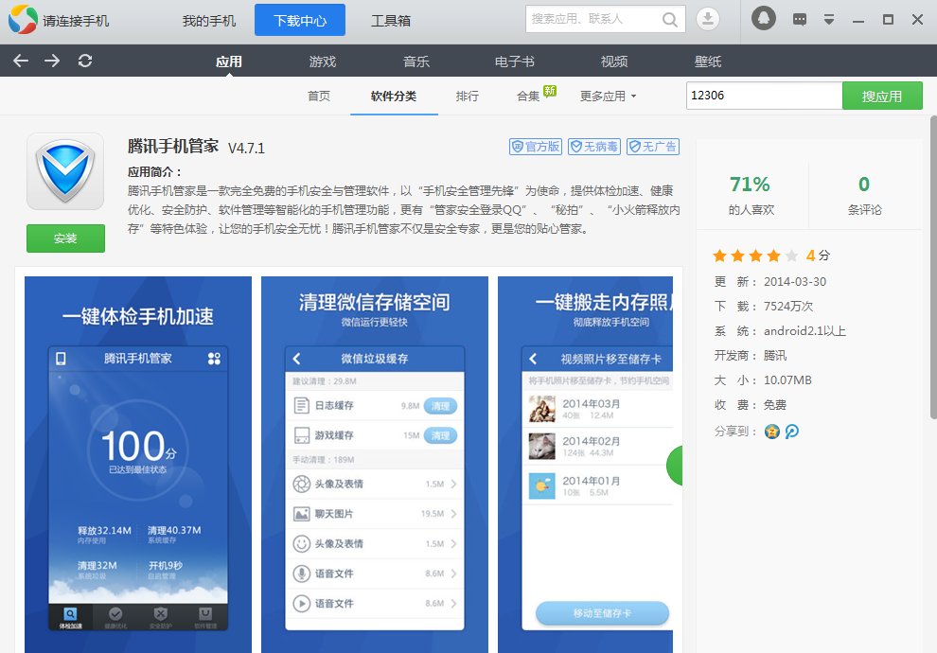The width and height of the screenshot is (937, 653).
Task: Click the magnifier icon in the search box
Action: [x=669, y=19]
